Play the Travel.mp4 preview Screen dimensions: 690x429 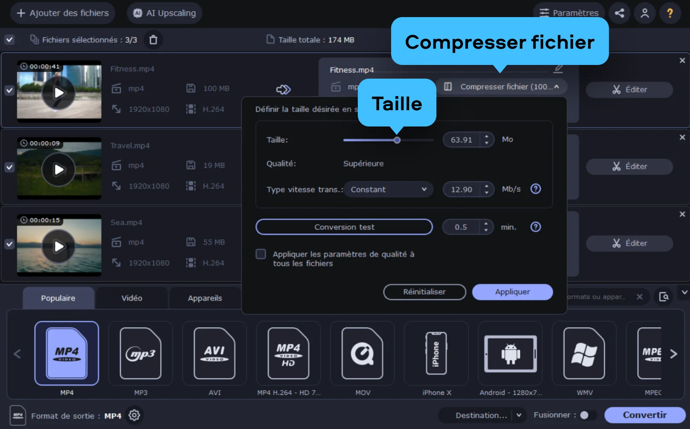(58, 170)
